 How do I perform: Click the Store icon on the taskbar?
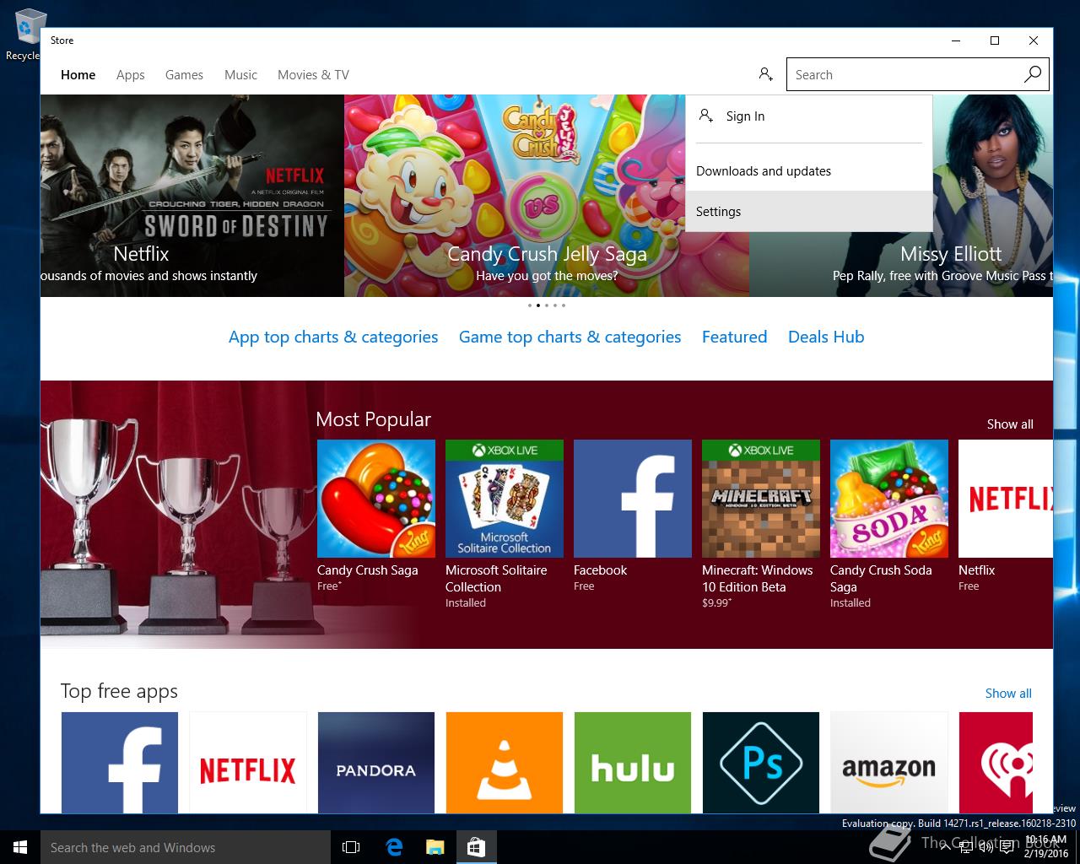pyautogui.click(x=476, y=847)
